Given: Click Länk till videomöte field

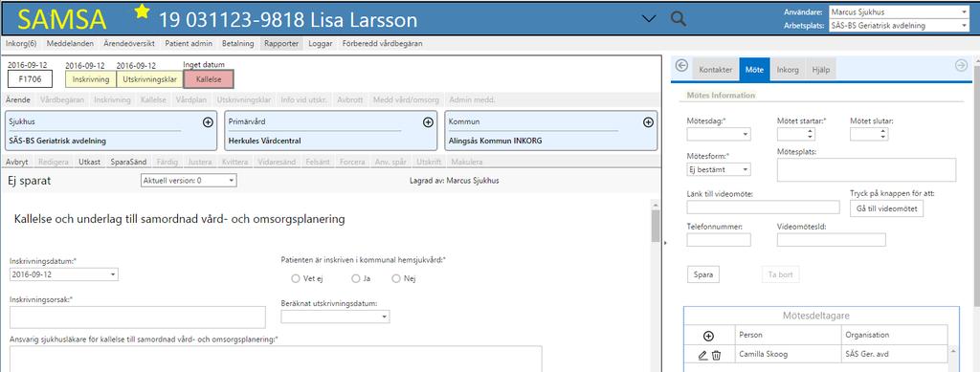Looking at the screenshot, I should [x=763, y=208].
